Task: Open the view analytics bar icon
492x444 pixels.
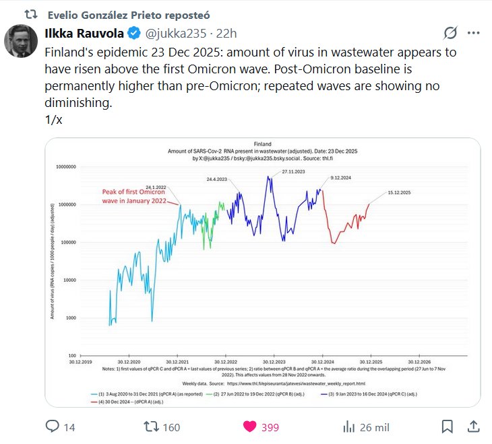Action: pyautogui.click(x=349, y=427)
